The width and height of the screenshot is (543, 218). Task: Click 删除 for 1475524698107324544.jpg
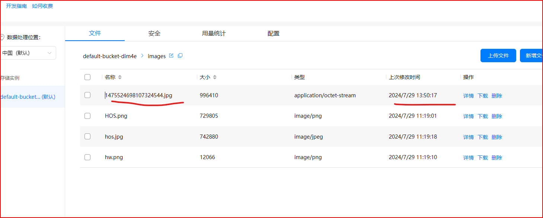coord(497,96)
